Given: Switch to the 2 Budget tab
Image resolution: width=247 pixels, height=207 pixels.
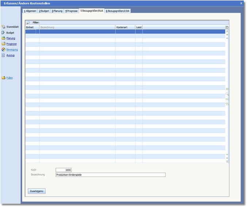Looking at the screenshot, I should click(44, 11).
